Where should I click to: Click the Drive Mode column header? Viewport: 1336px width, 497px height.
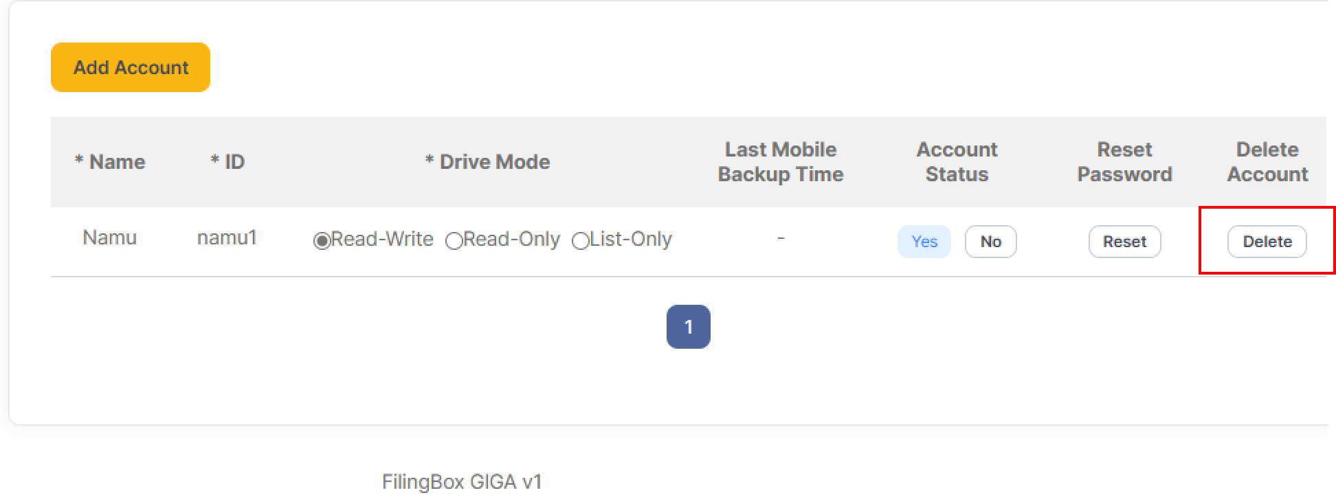coord(488,162)
